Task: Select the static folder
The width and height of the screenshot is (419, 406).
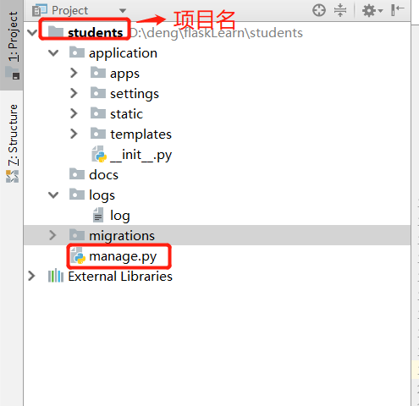Action: click(x=126, y=114)
